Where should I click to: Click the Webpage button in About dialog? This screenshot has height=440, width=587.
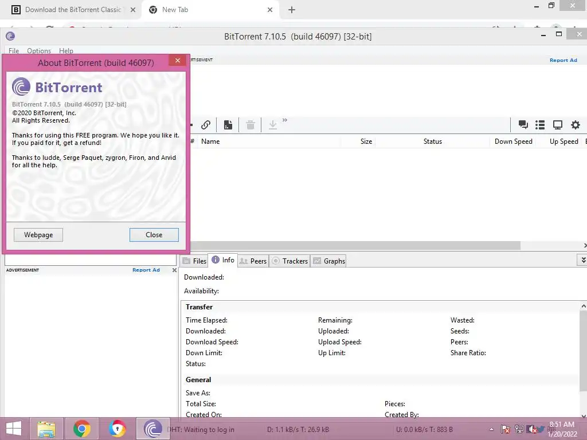point(38,234)
